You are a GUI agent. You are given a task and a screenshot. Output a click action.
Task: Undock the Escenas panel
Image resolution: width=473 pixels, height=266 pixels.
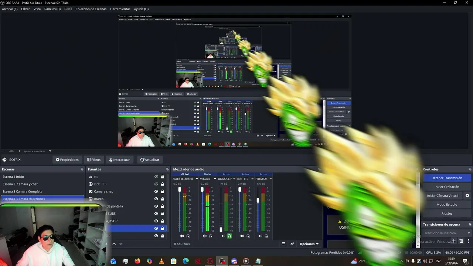pyautogui.click(x=82, y=169)
